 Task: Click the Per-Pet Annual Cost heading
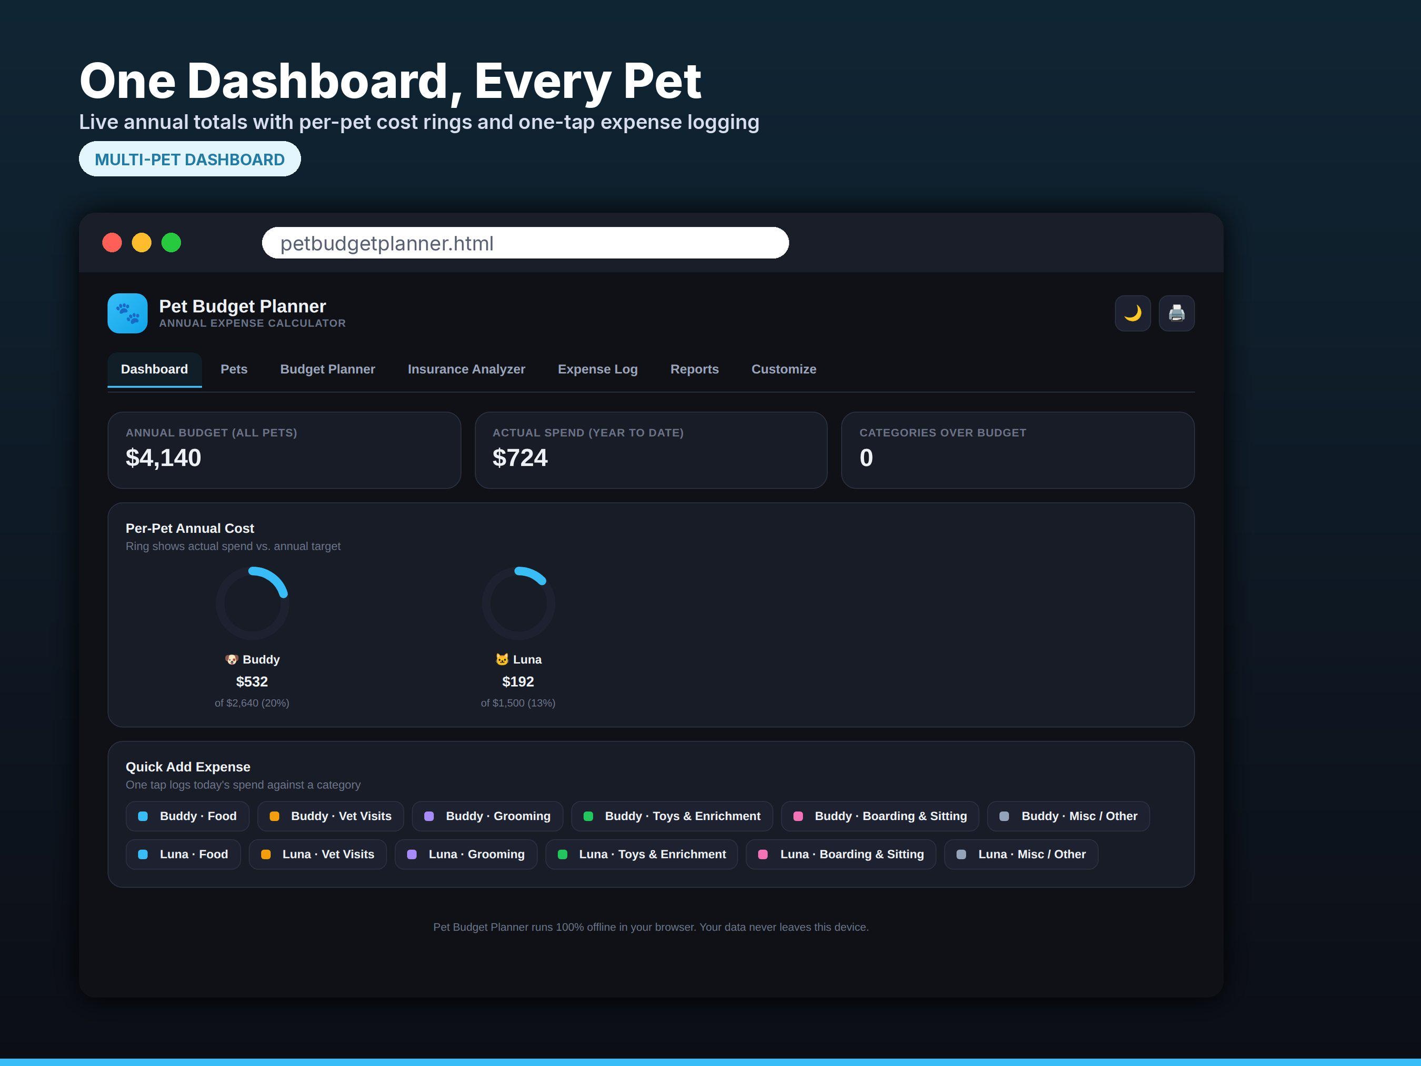point(189,528)
